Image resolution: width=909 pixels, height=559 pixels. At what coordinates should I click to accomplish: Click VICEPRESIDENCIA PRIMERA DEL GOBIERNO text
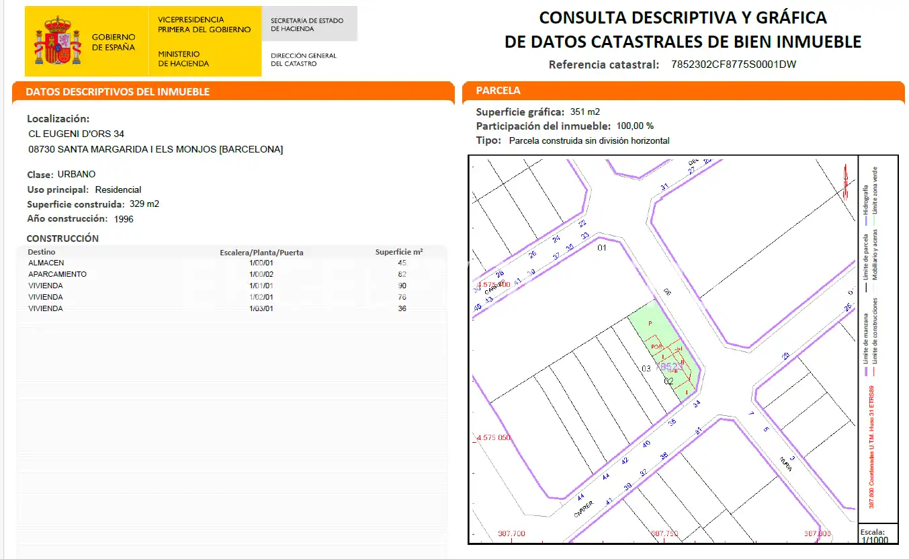point(204,25)
